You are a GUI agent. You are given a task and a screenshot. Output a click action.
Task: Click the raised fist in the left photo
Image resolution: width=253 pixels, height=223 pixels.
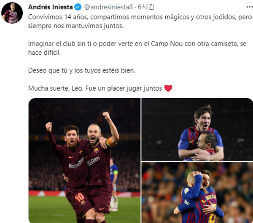(49, 127)
